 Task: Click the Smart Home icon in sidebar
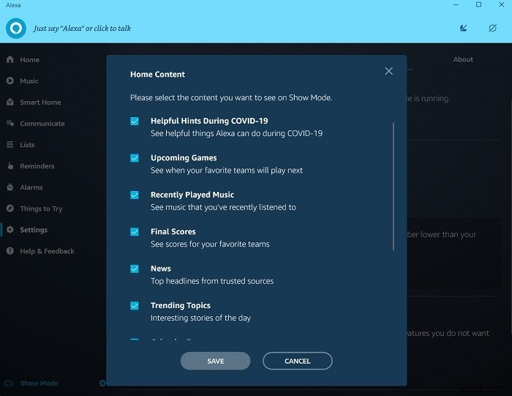10,102
